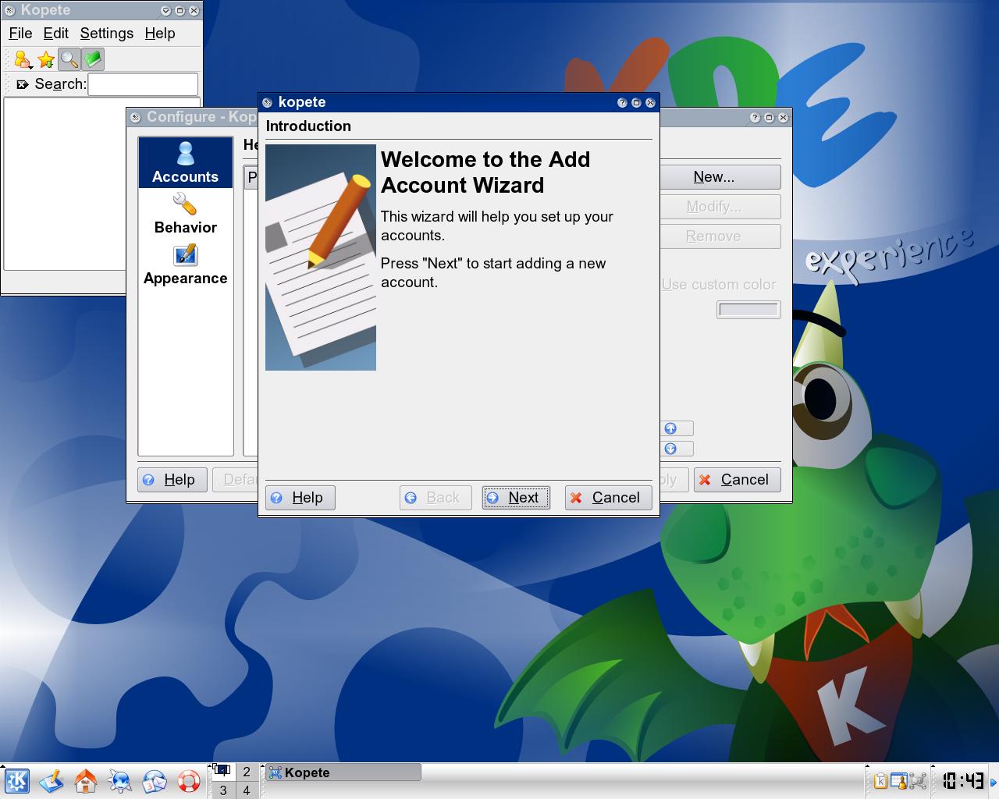Click the yellow star icon with green arrow
Image resolution: width=999 pixels, height=799 pixels.
[46, 59]
